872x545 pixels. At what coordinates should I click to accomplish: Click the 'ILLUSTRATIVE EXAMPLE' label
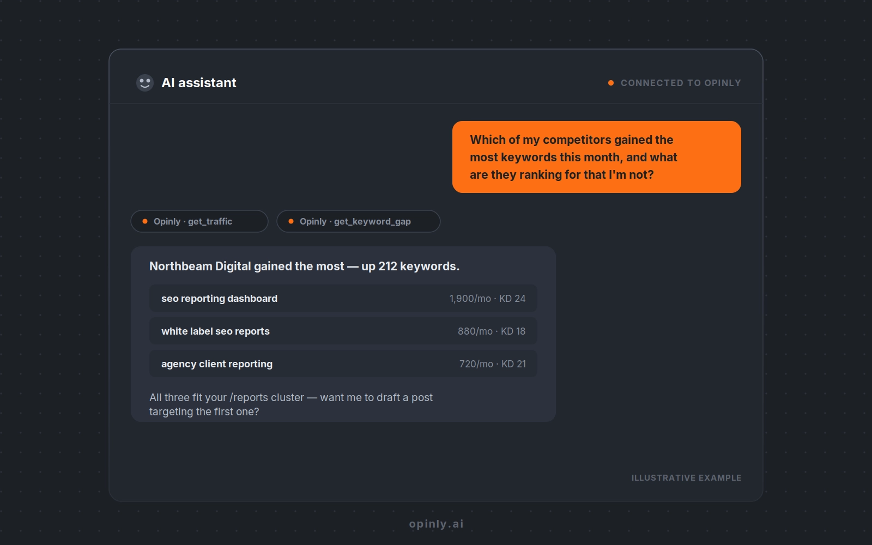(686, 478)
